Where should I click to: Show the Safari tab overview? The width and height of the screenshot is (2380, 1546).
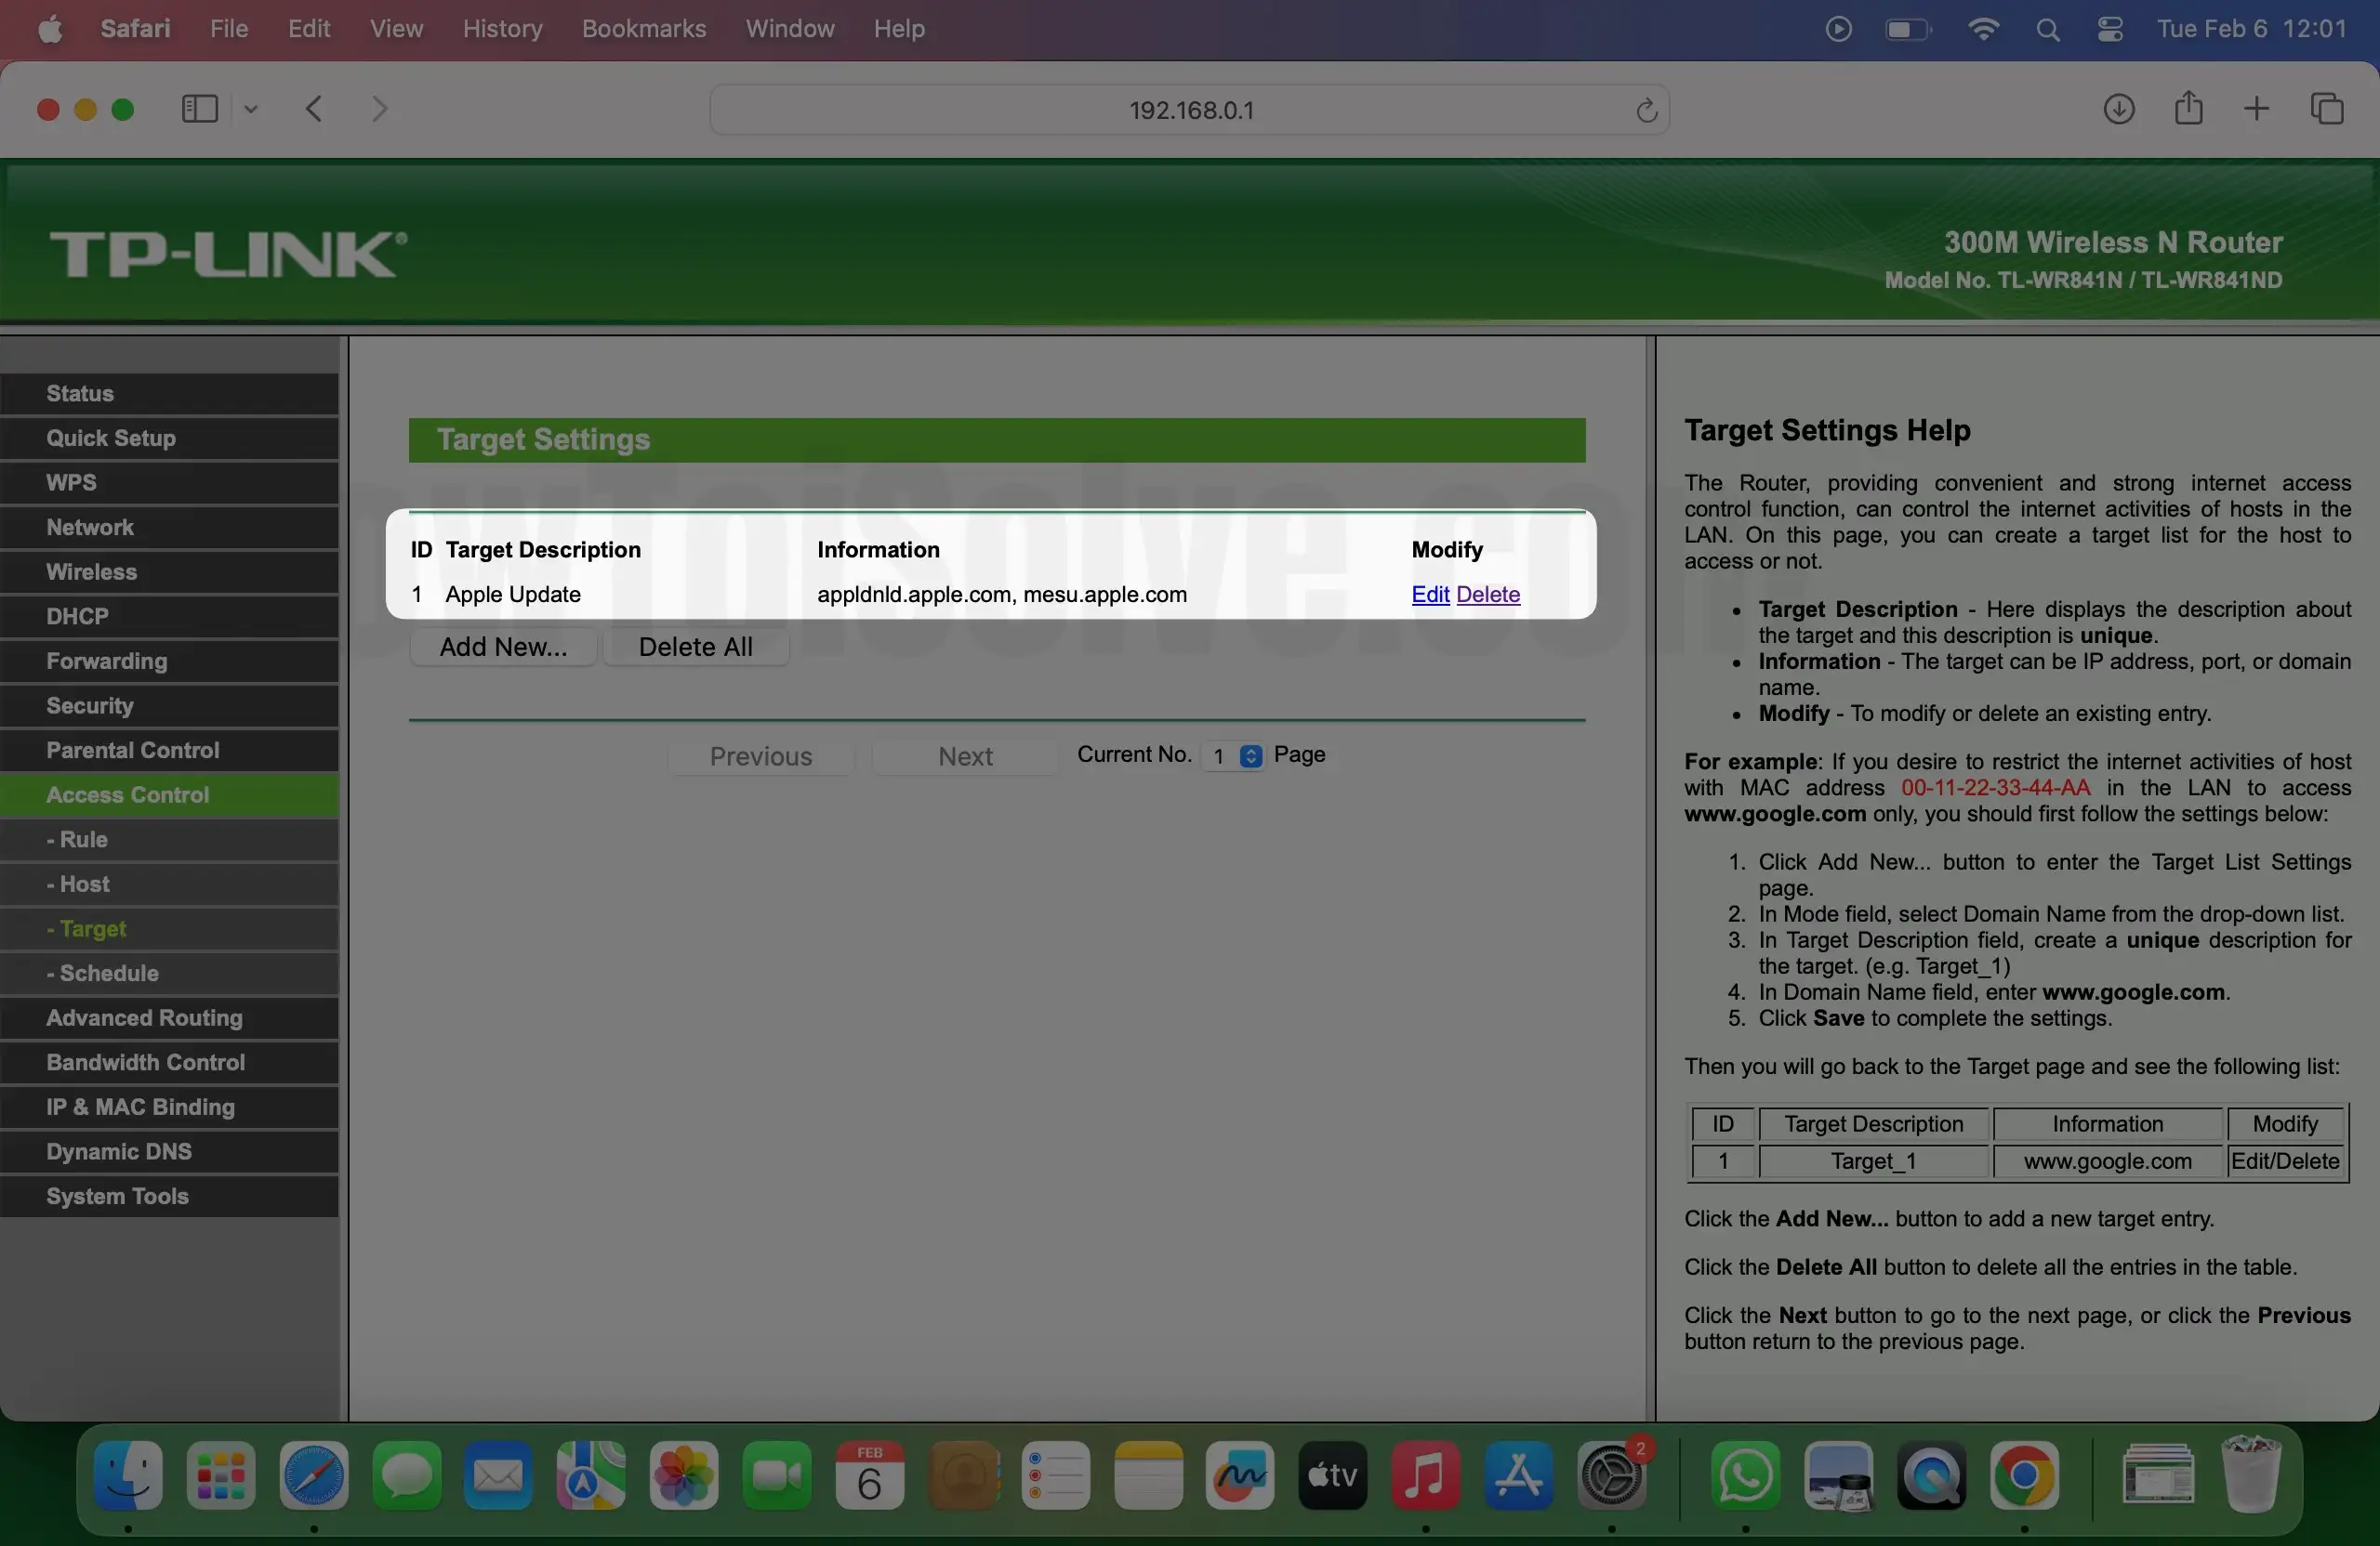point(2328,109)
